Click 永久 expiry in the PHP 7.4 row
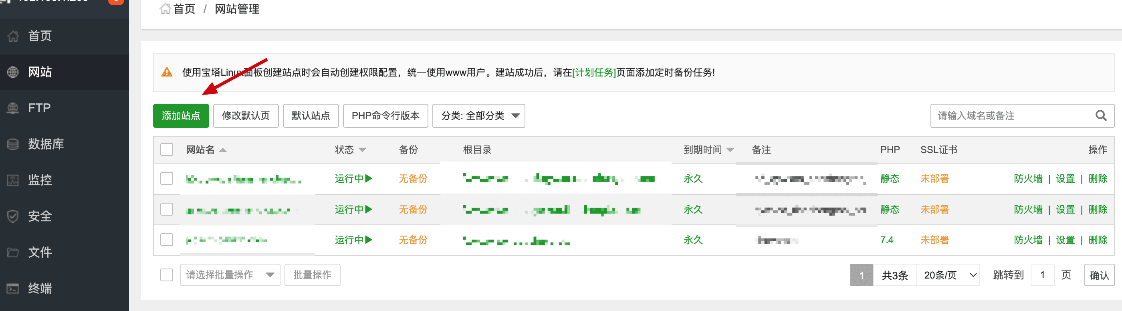This screenshot has width=1122, height=311. (x=693, y=240)
